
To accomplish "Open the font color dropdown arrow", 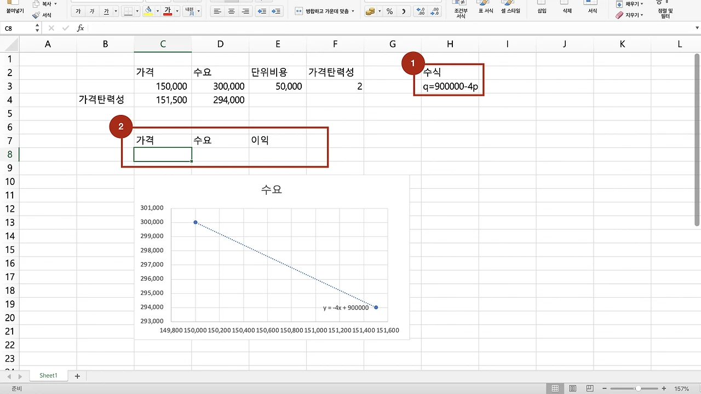I will [x=177, y=11].
